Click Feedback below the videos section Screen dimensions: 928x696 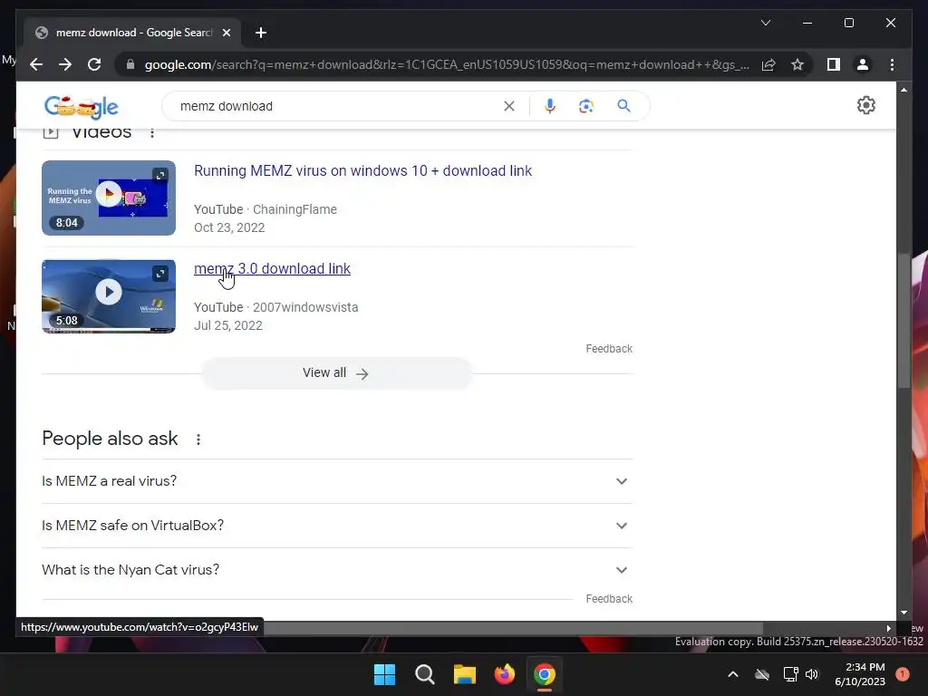pyautogui.click(x=609, y=349)
